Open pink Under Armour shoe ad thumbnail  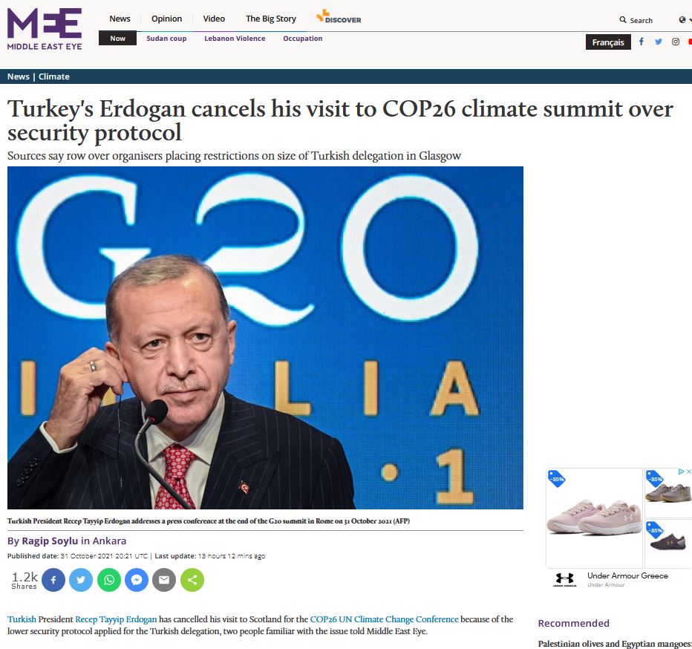(594, 518)
